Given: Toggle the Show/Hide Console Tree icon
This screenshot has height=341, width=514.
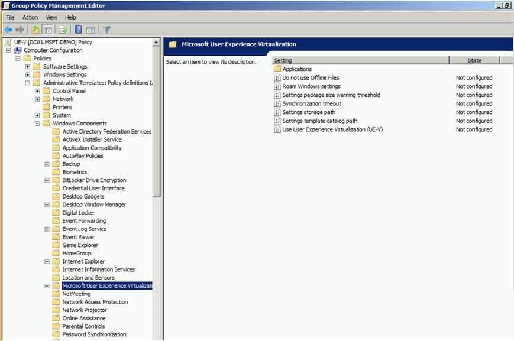Looking at the screenshot, I should (48, 30).
